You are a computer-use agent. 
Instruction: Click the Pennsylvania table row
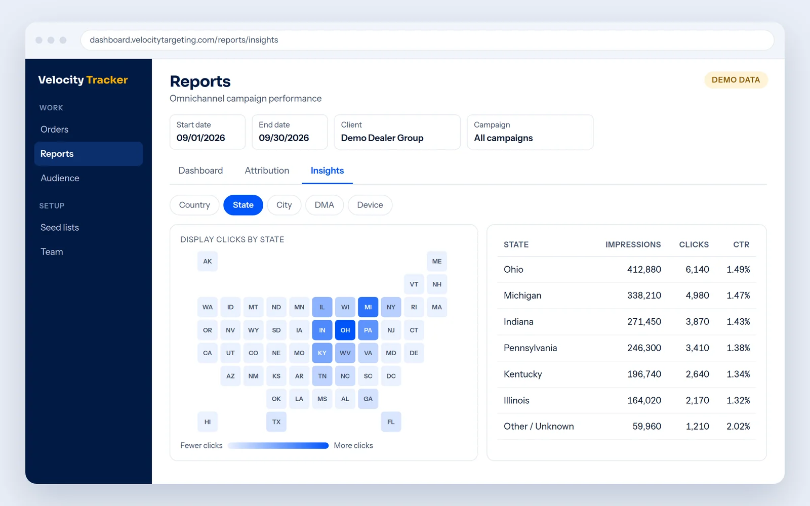(x=627, y=348)
